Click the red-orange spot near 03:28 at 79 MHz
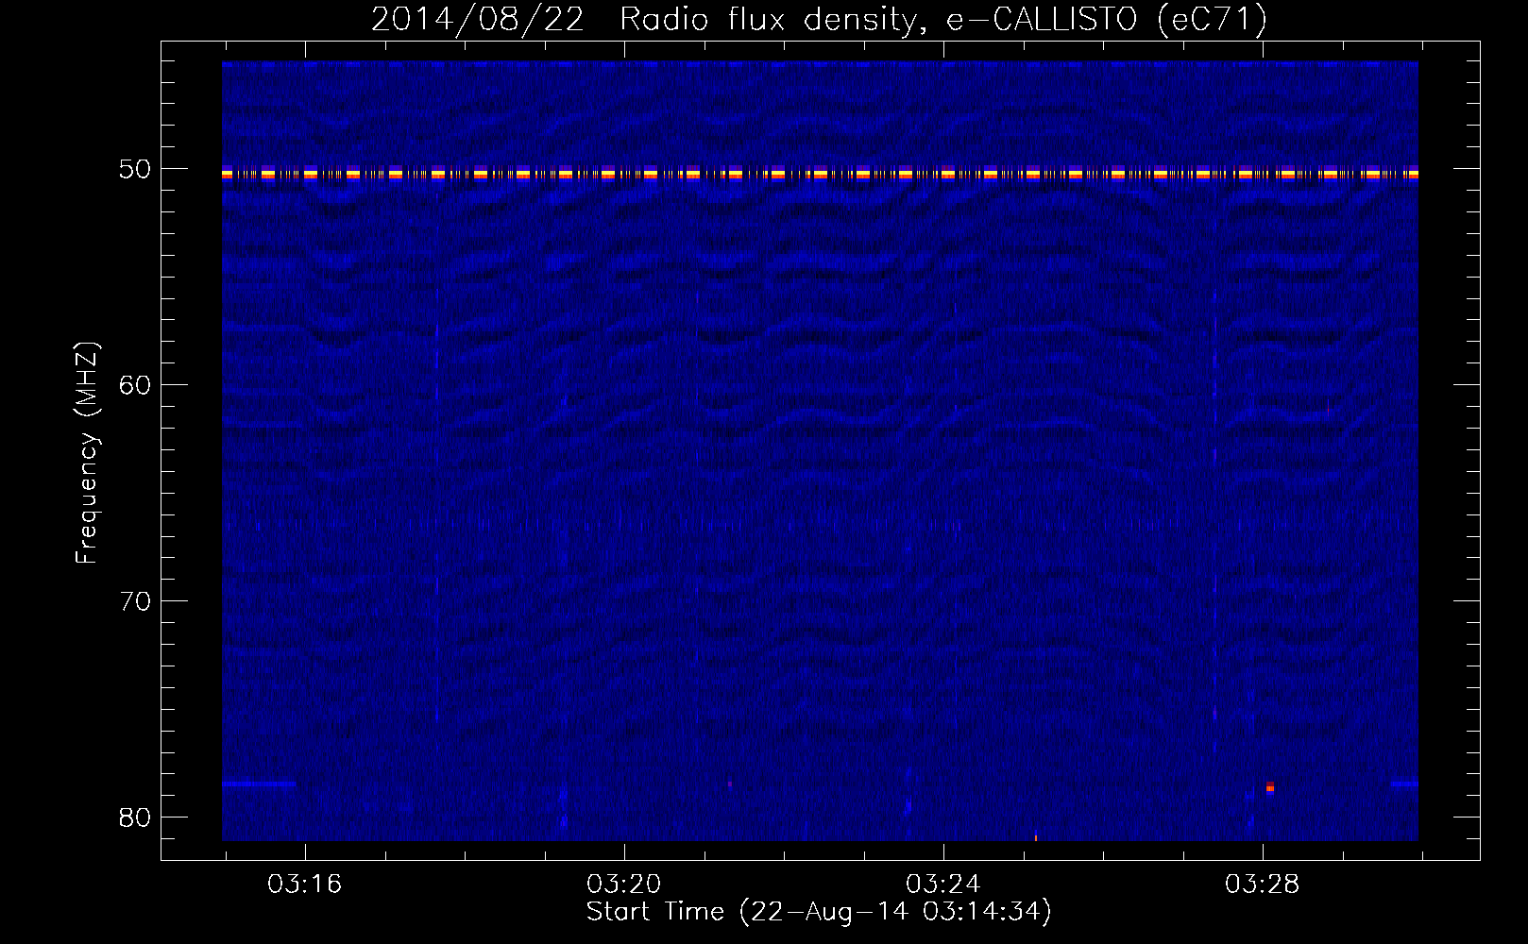This screenshot has height=944, width=1528. click(x=1270, y=786)
